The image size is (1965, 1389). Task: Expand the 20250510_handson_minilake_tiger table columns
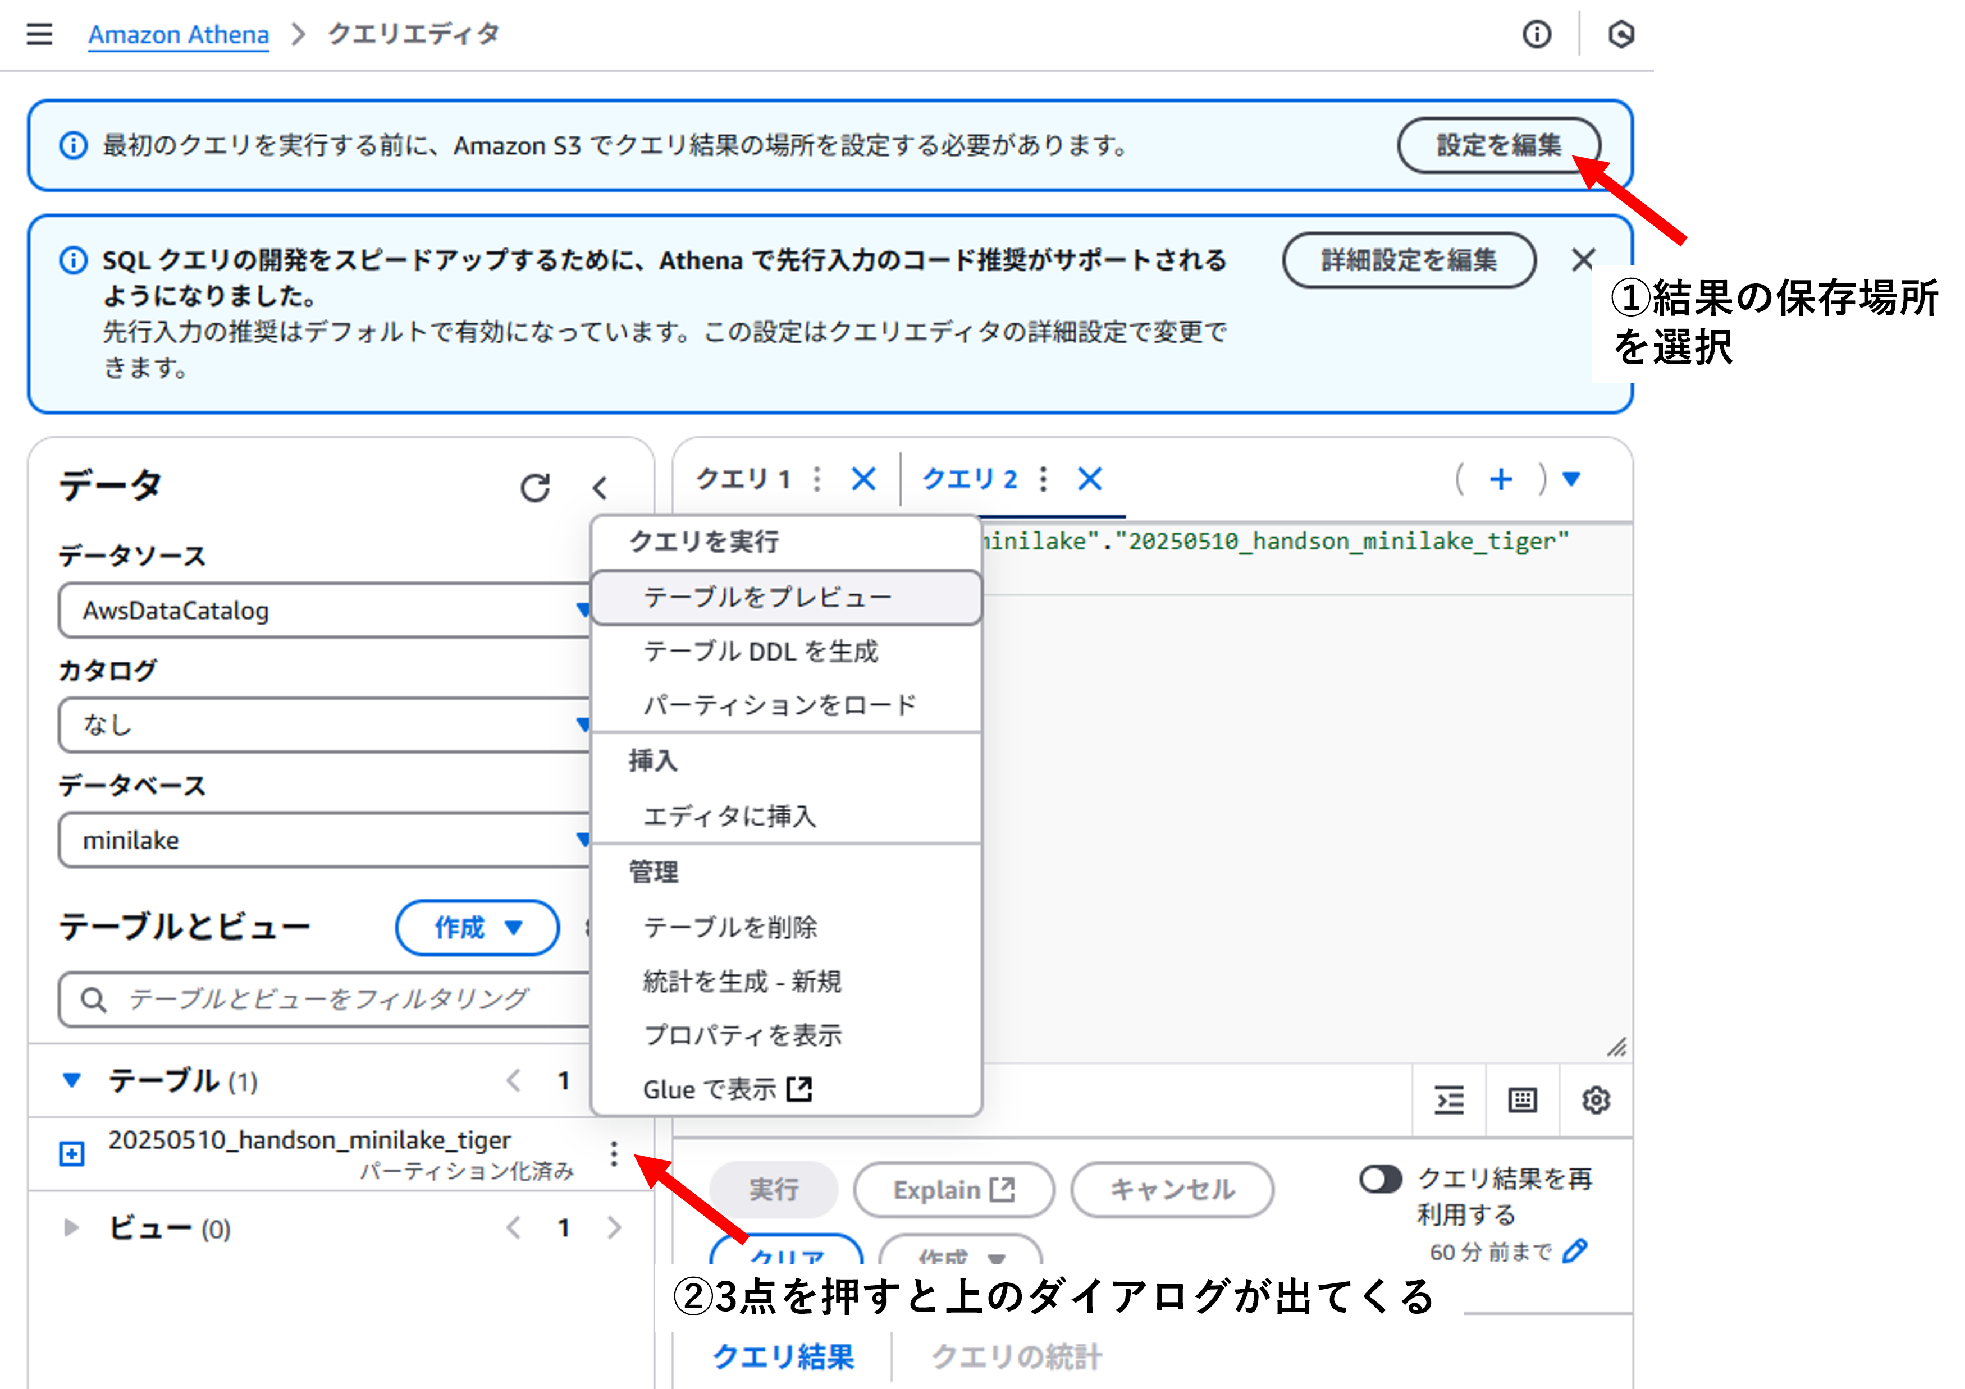[x=72, y=1154]
